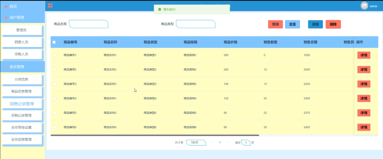Open 商品信息管理 in the sidebar

(21, 91)
